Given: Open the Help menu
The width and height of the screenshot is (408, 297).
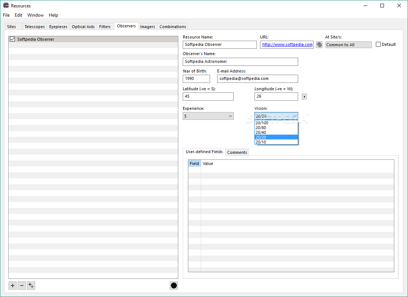Looking at the screenshot, I should click(x=53, y=15).
